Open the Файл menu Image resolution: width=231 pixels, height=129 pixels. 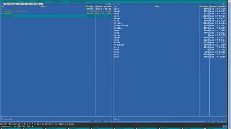(26, 1)
